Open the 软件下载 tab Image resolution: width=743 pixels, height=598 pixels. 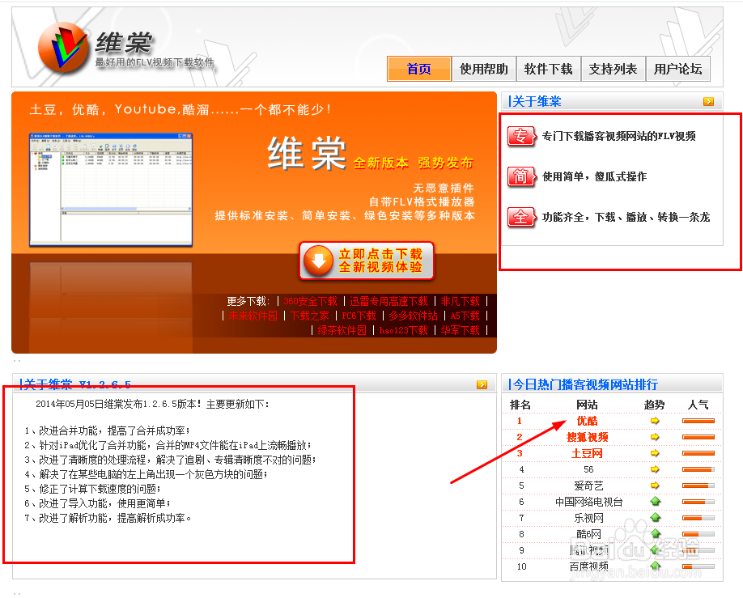(549, 69)
